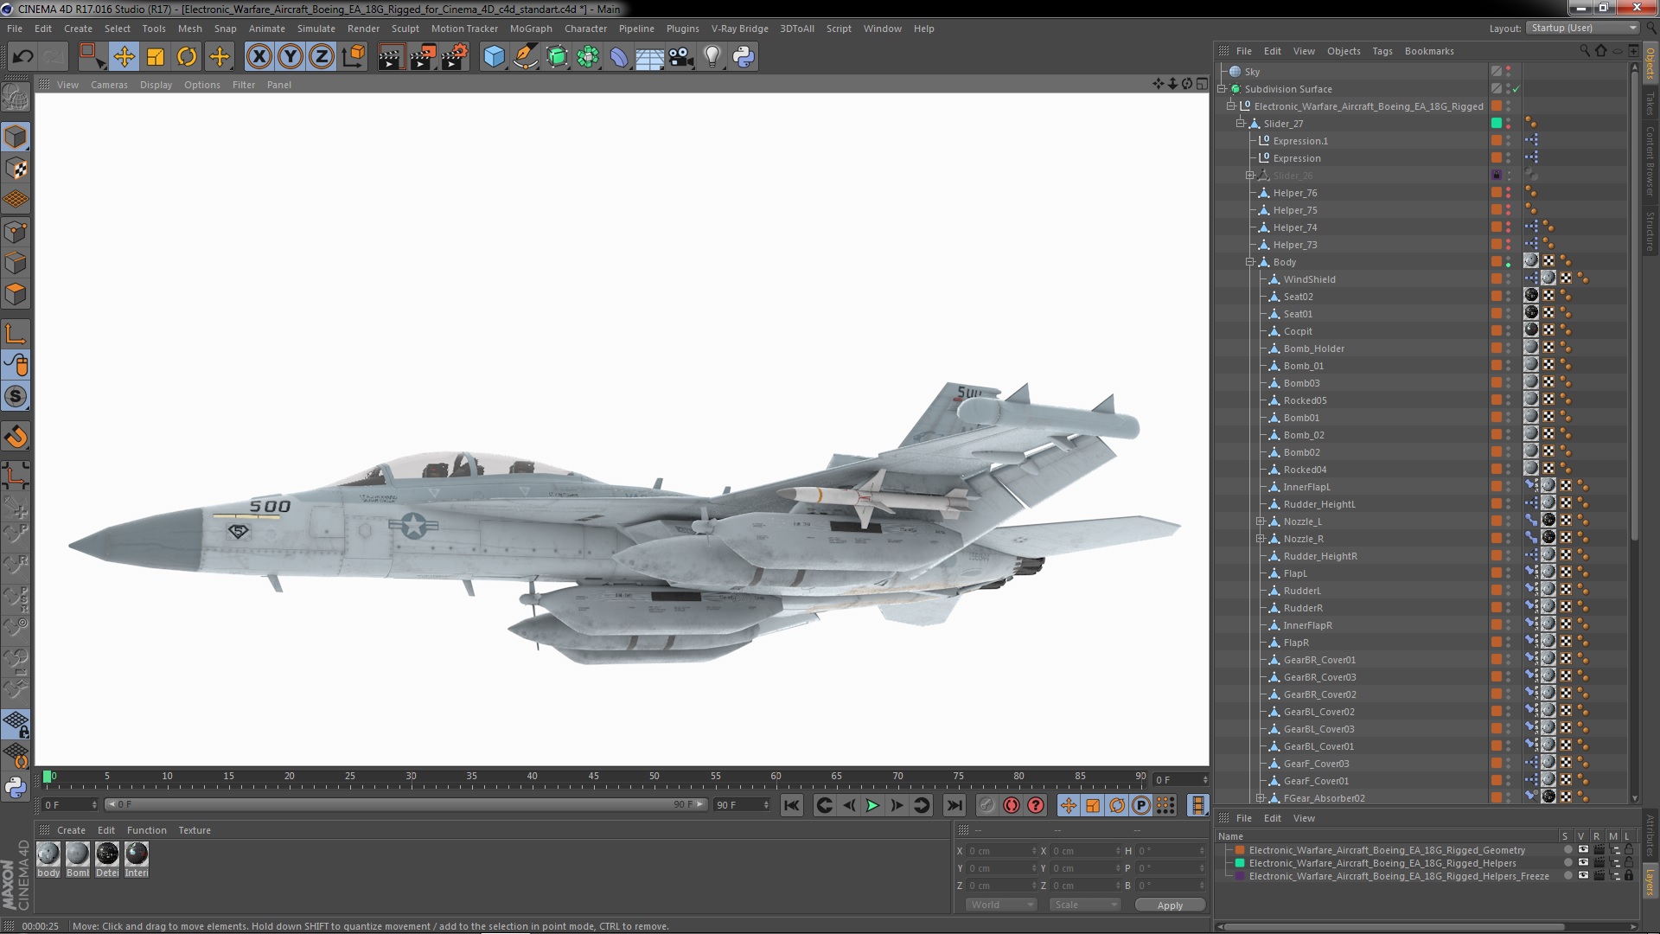The height and width of the screenshot is (934, 1660).
Task: Expand the Nozzle_R object
Action: point(1261,539)
